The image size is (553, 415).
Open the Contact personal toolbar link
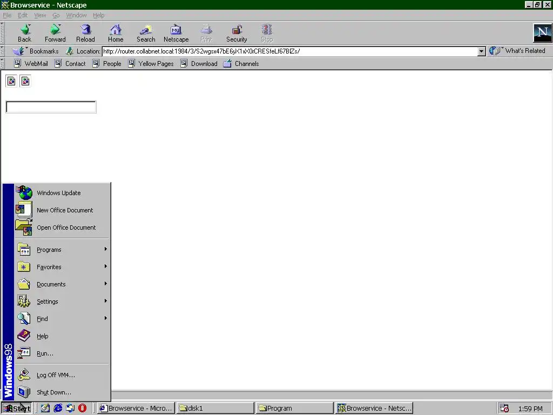pyautogui.click(x=70, y=64)
